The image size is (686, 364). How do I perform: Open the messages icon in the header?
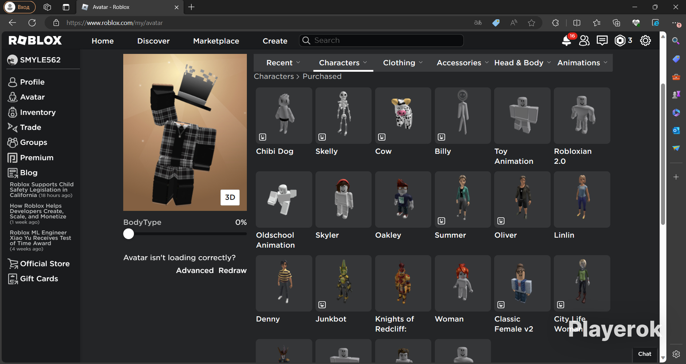point(602,40)
